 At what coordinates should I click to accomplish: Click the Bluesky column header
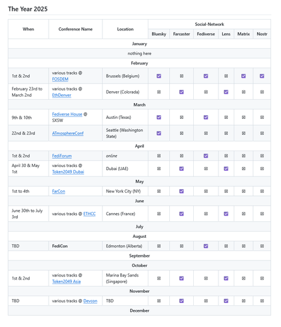159,34
